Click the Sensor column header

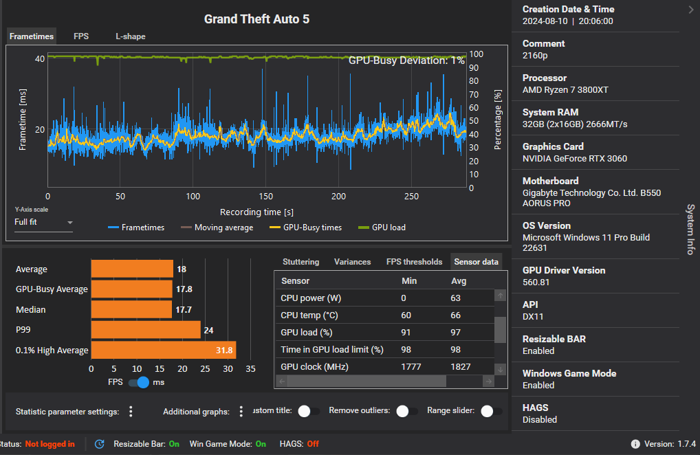[x=295, y=281]
